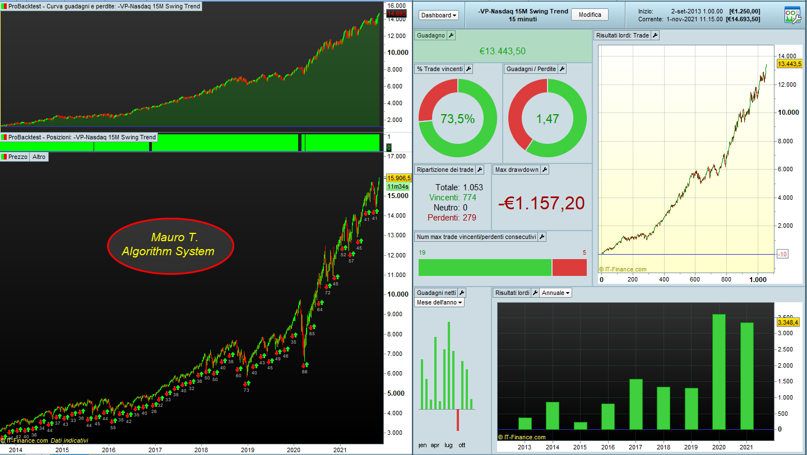
Task: Open Guadagni netti panel wrench settings
Action: click(462, 293)
